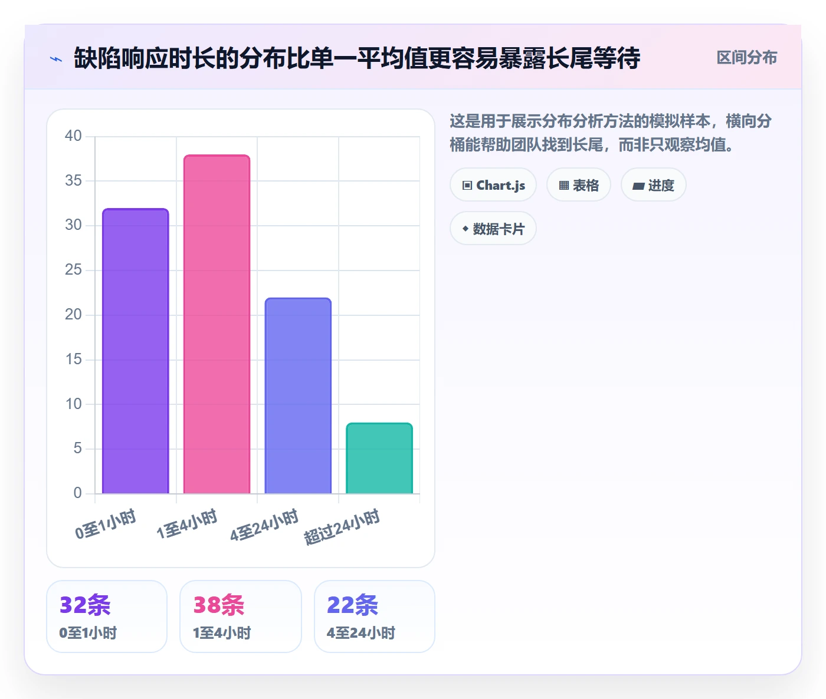The width and height of the screenshot is (826, 699).
Task: Click the title 缺陷响应时长的分布比单一平均值更容易暴露长尾等待
Action: coord(357,58)
